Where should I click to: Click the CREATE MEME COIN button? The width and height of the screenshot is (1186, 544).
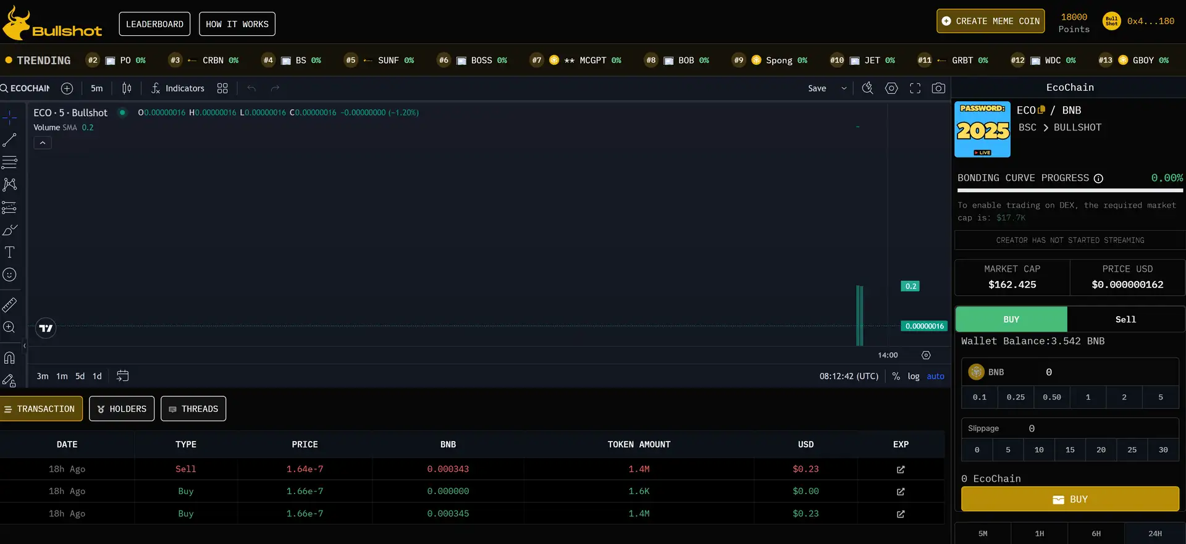(x=990, y=21)
